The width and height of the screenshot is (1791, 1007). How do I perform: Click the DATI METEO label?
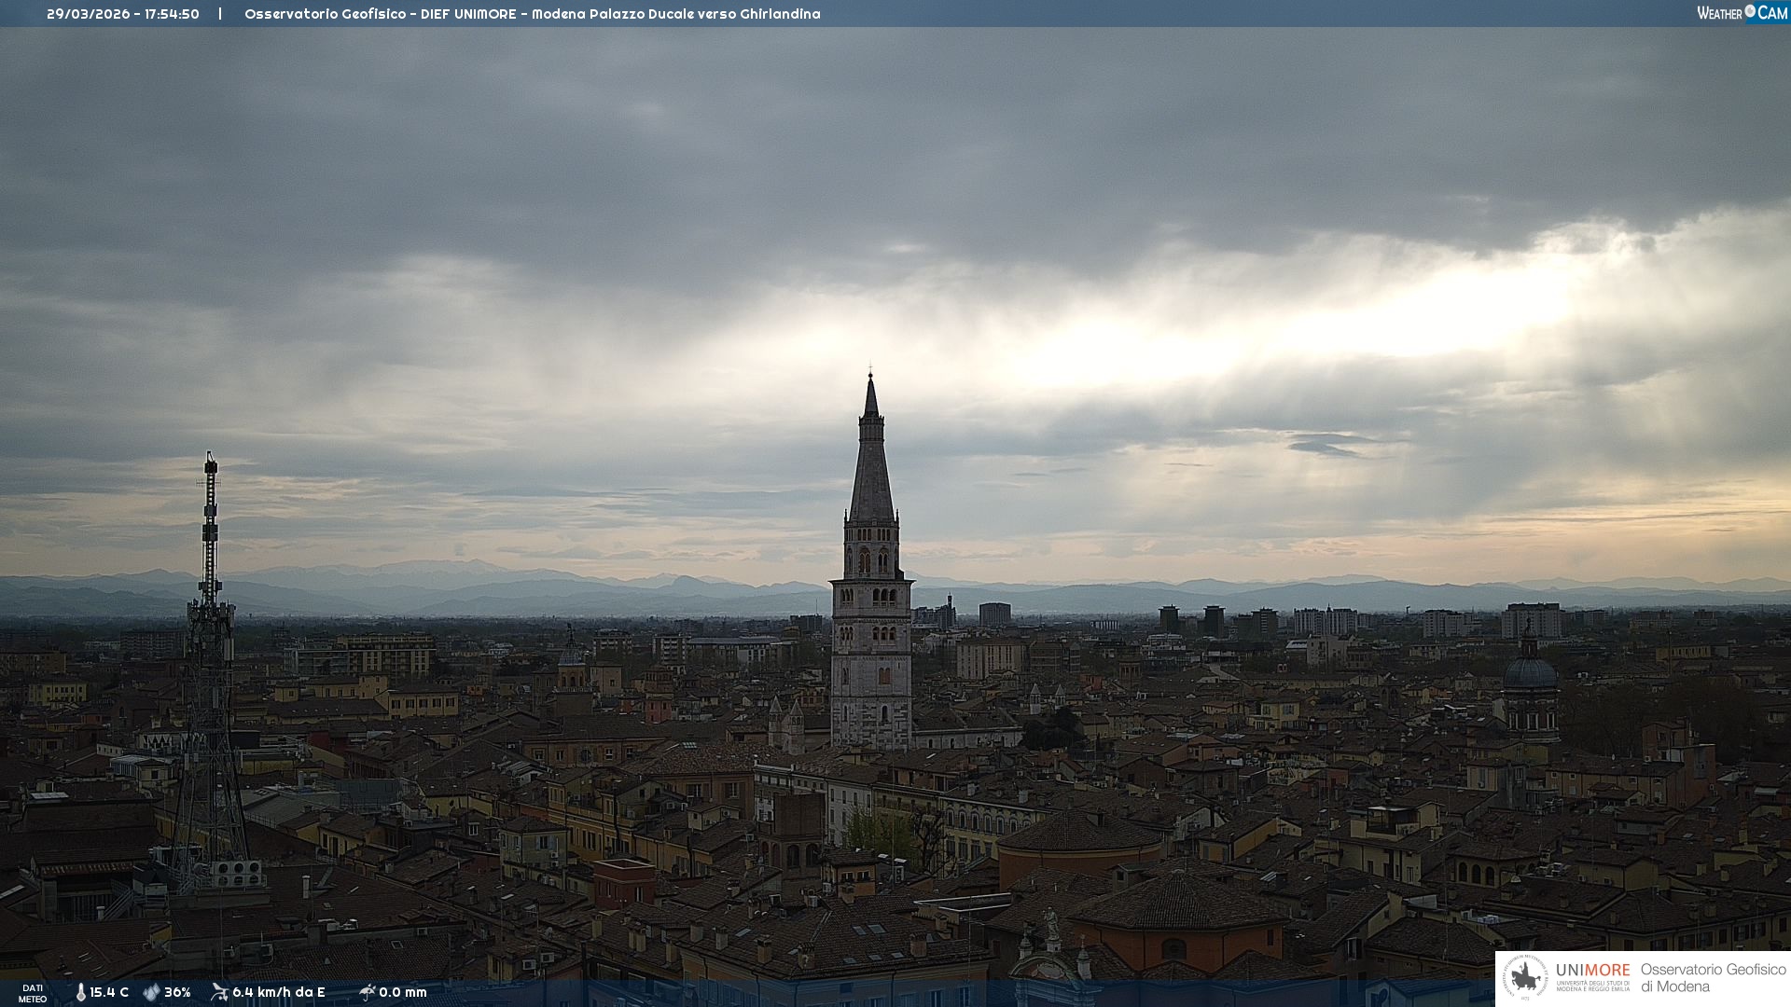point(33,993)
